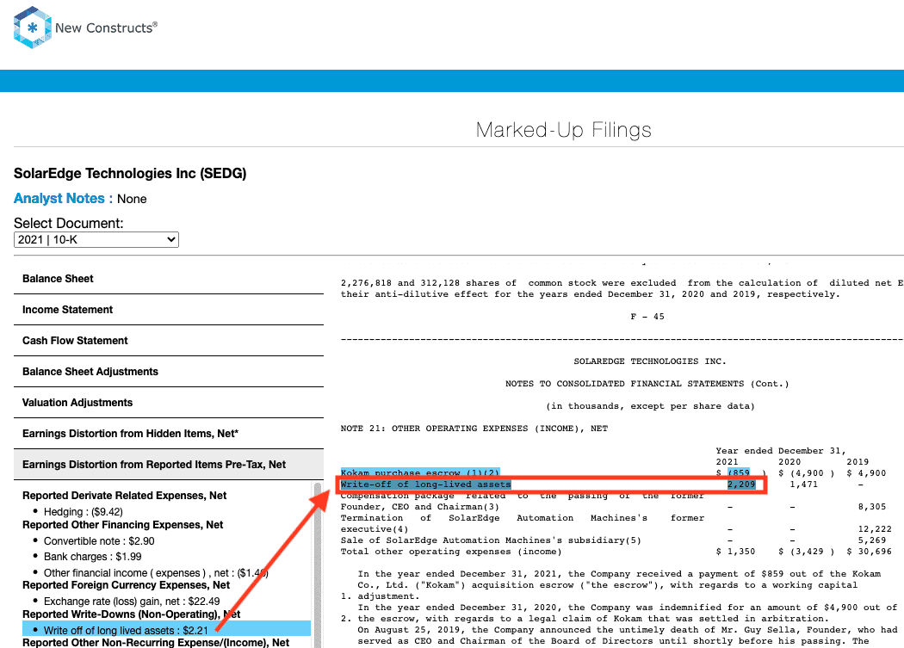Image resolution: width=904 pixels, height=648 pixels.
Task: Open the Select Document dropdown showing 2021 | 10-K
Action: click(x=96, y=239)
